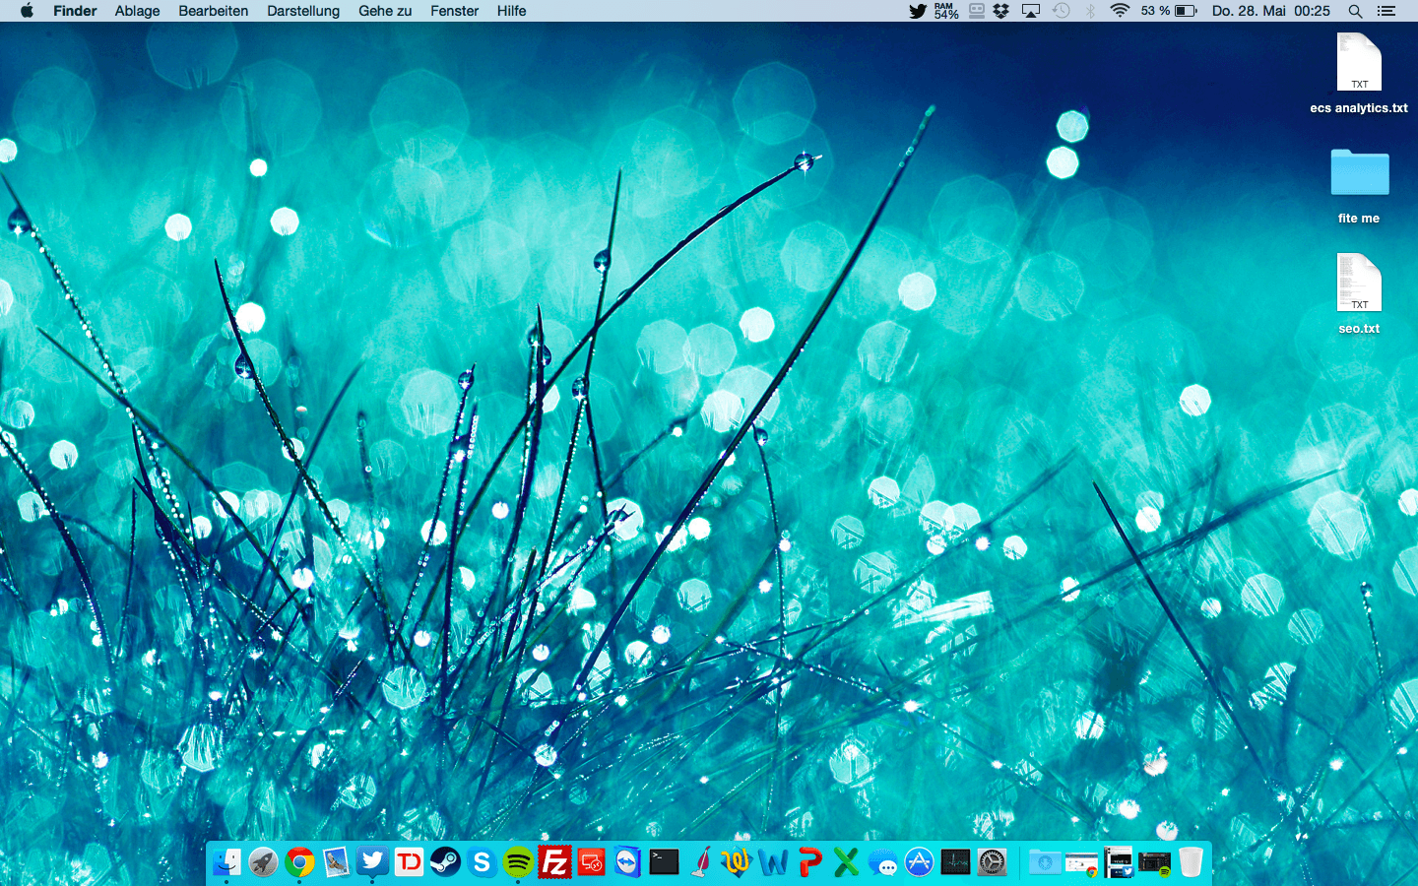Viewport: 1418px width, 886px height.
Task: Expand the AirPlay display menu
Action: (1031, 11)
